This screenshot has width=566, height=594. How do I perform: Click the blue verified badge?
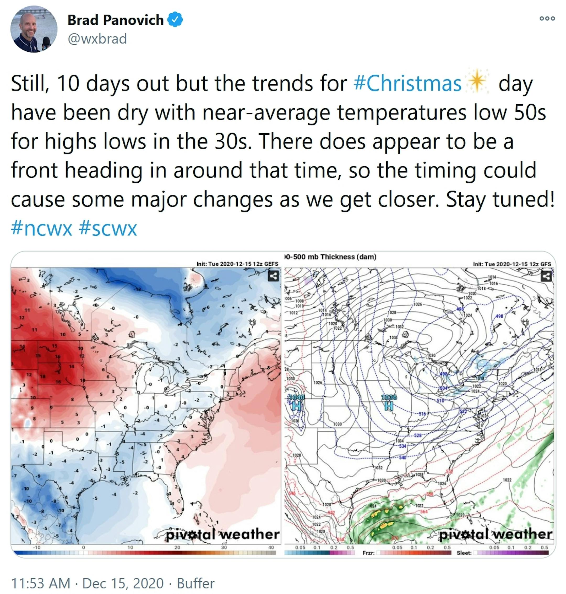point(175,20)
